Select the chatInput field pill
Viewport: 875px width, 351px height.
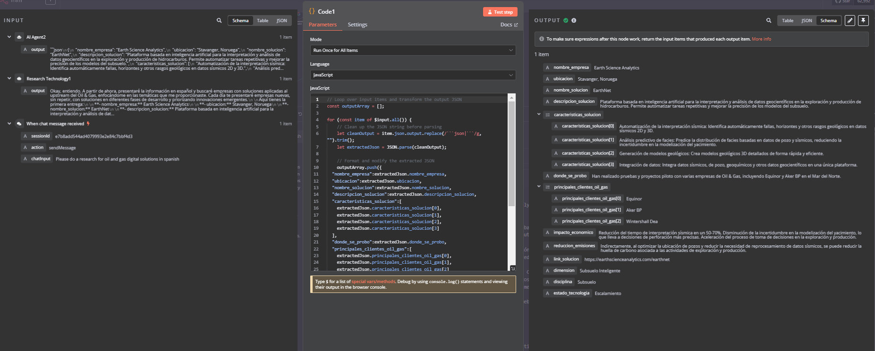tap(37, 159)
